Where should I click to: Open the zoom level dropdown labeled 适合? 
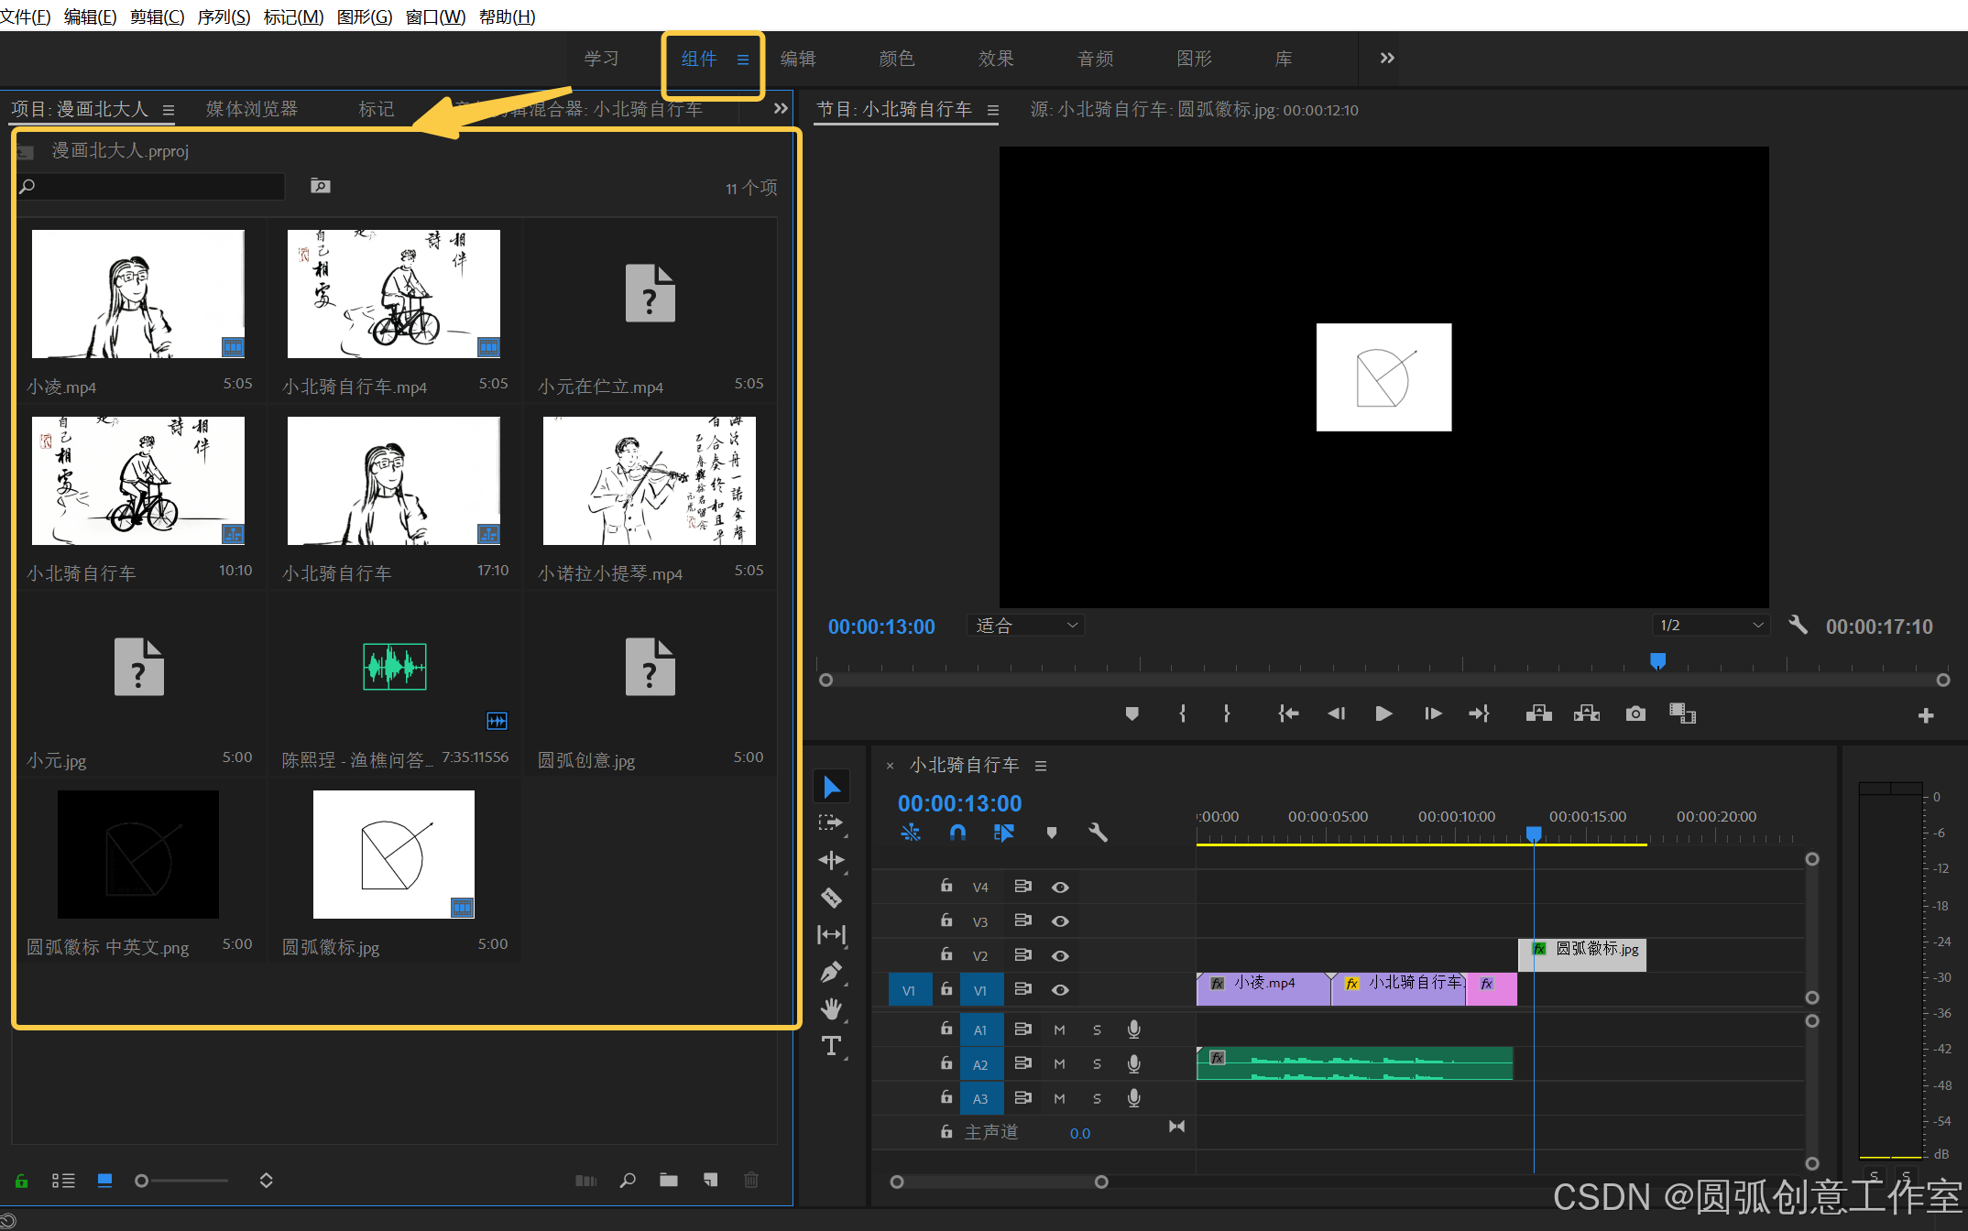[x=1026, y=626]
